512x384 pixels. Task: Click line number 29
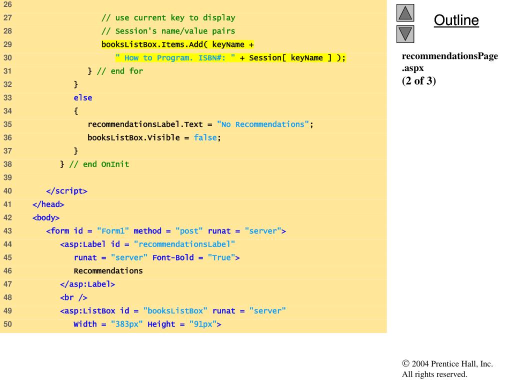click(7, 44)
